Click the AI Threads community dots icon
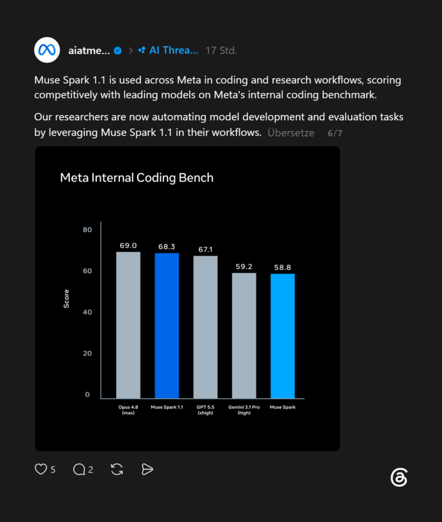This screenshot has width=442, height=522. click(x=142, y=50)
